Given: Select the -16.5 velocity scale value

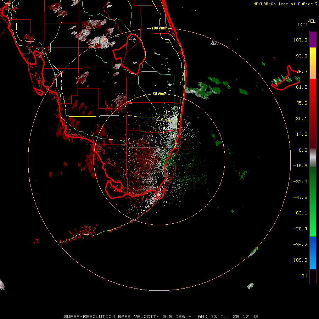Looking at the screenshot, I should (300, 166).
